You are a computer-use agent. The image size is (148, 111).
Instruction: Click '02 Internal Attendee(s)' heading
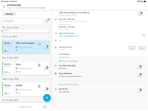pos(69,61)
